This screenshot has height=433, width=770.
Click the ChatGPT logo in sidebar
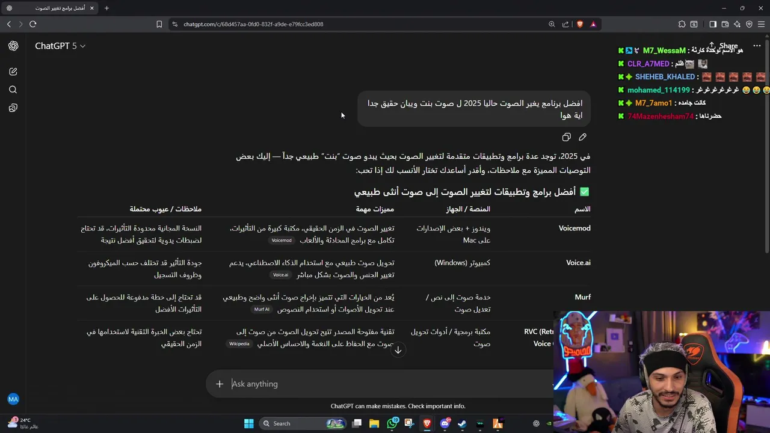click(x=13, y=46)
